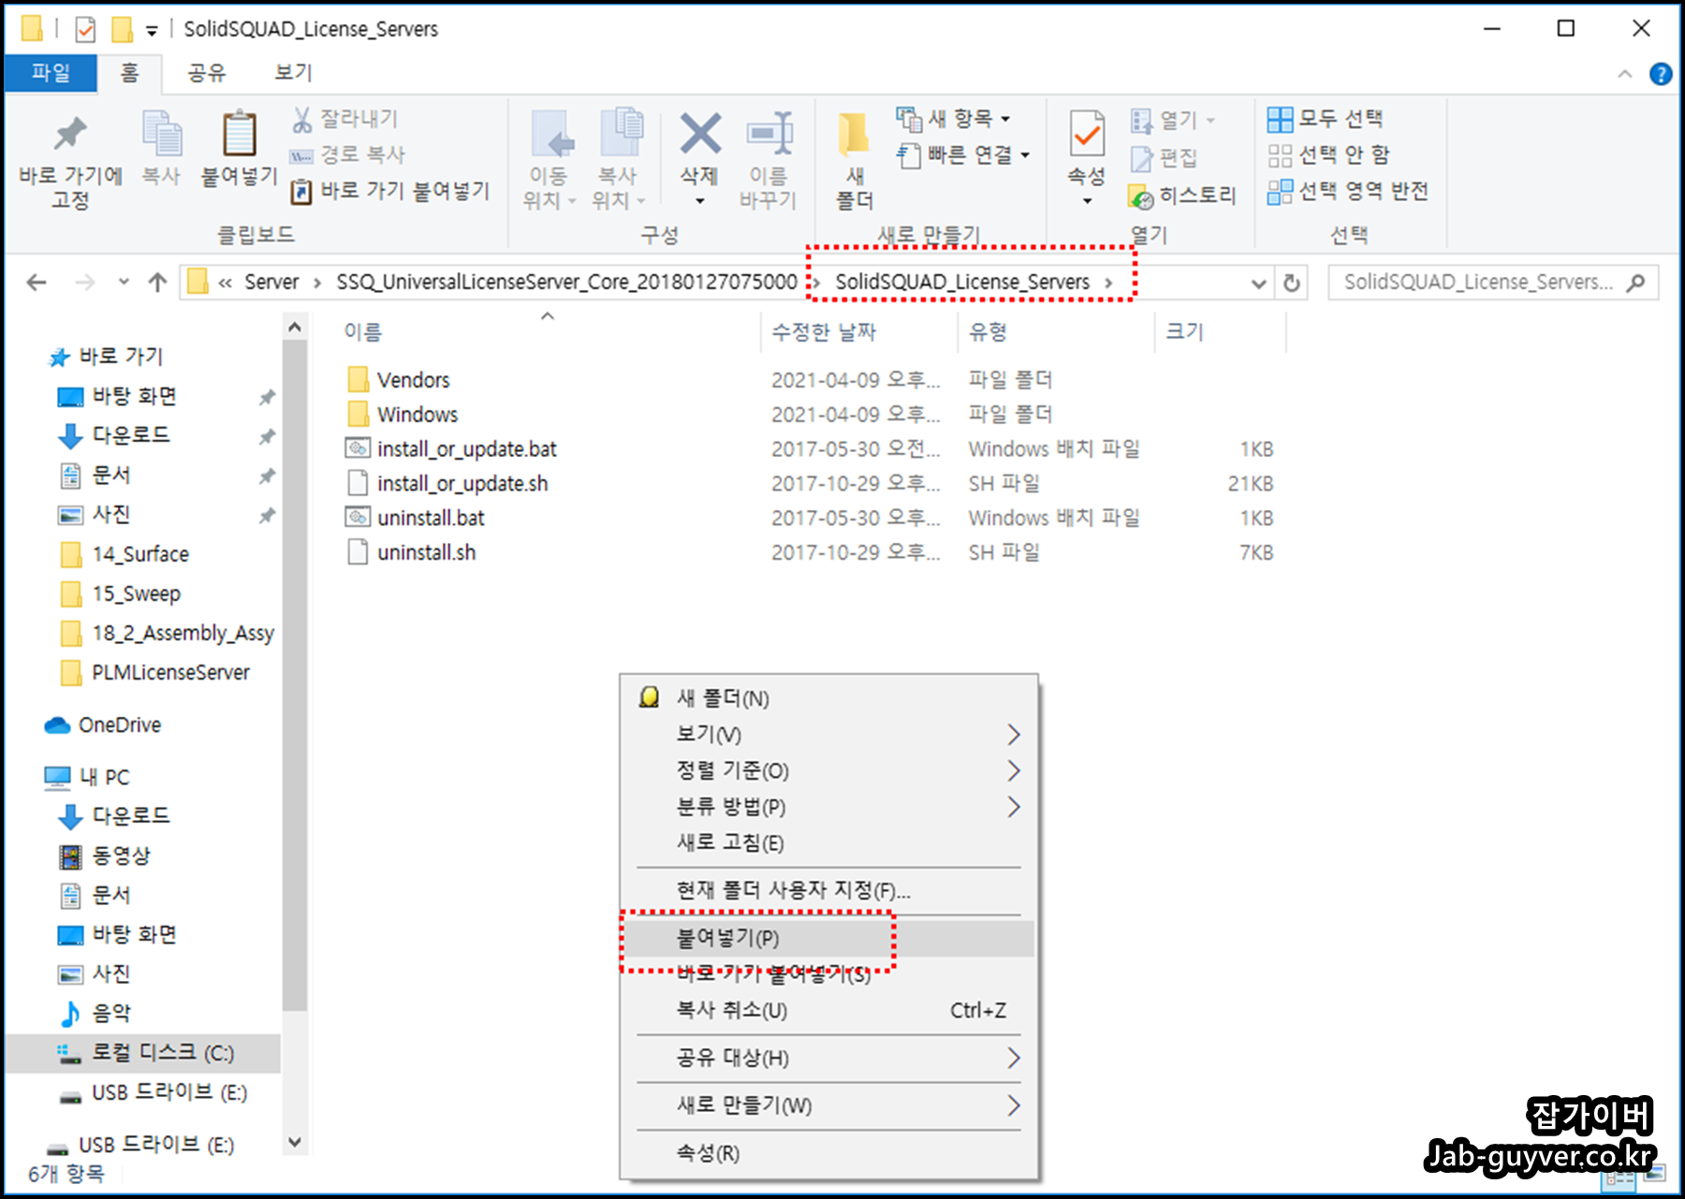Click 편집 in the ribbon

click(x=1165, y=157)
